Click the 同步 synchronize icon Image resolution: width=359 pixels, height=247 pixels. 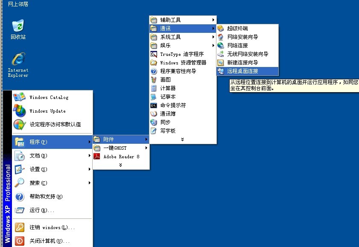click(154, 122)
